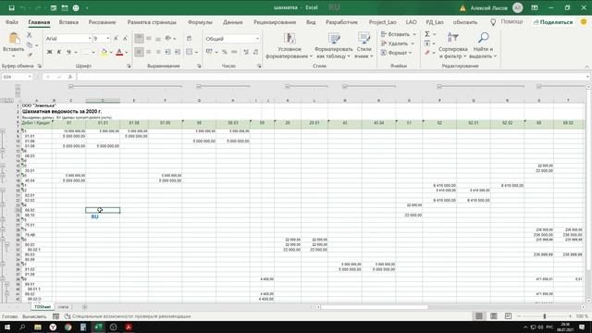Apply the red font color A
The width and height of the screenshot is (592, 333).
(x=119, y=52)
